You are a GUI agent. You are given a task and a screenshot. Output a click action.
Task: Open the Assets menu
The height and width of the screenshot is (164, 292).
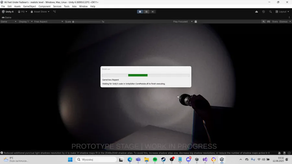17,6
